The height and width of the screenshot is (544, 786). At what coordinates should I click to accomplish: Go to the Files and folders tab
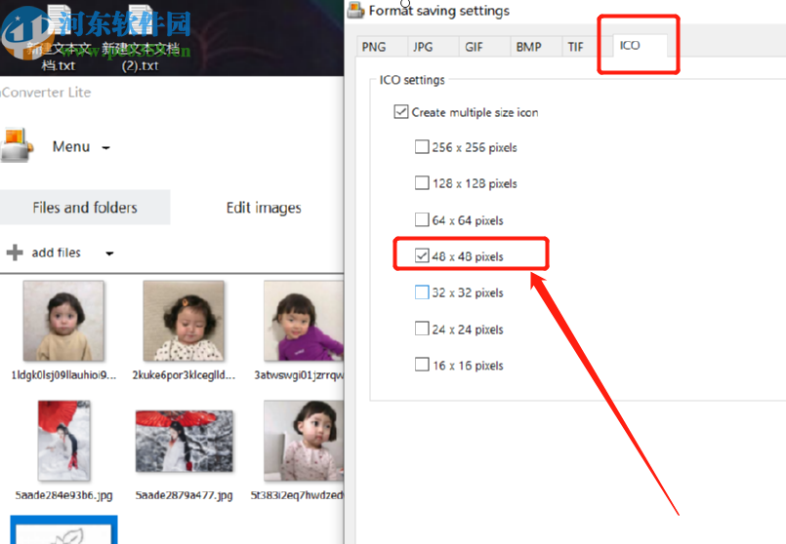click(85, 208)
